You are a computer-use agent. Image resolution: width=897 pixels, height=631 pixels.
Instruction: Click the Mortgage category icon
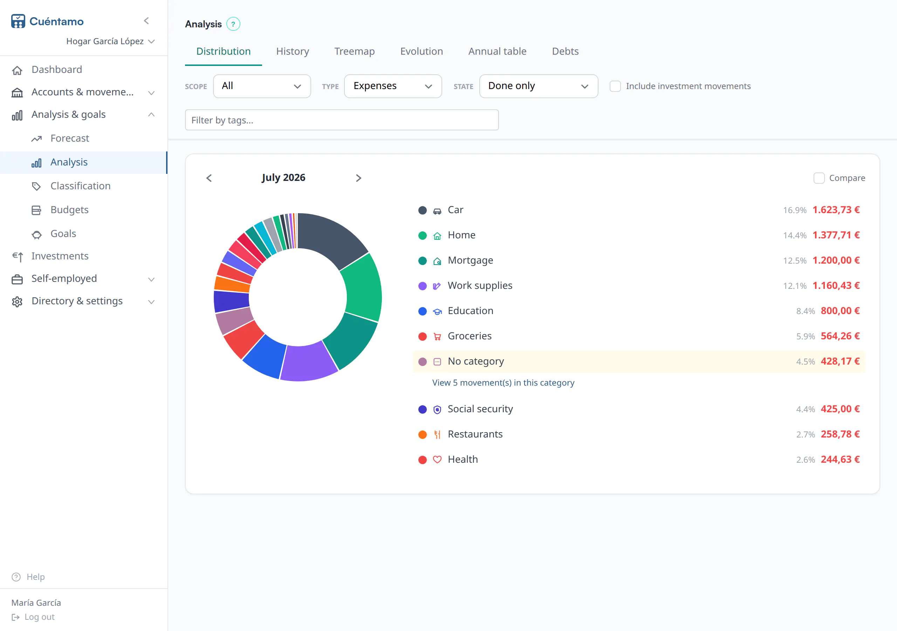(x=437, y=261)
